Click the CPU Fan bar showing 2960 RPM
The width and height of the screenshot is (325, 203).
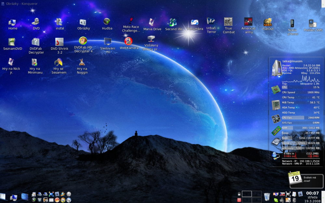[x=301, y=118]
